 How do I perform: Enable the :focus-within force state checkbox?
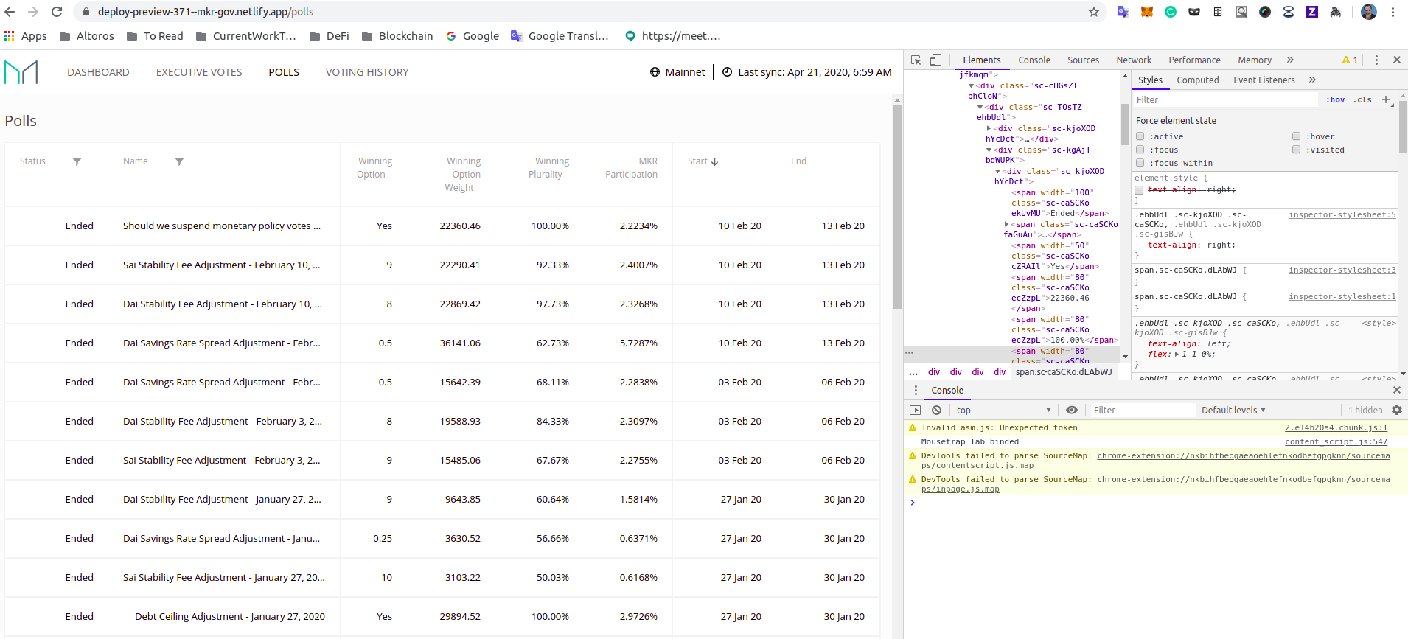tap(1140, 163)
